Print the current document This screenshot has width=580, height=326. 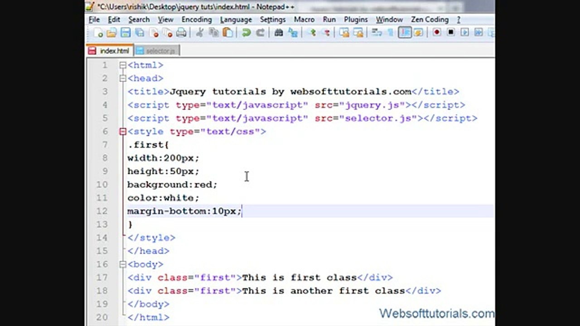[x=181, y=33]
